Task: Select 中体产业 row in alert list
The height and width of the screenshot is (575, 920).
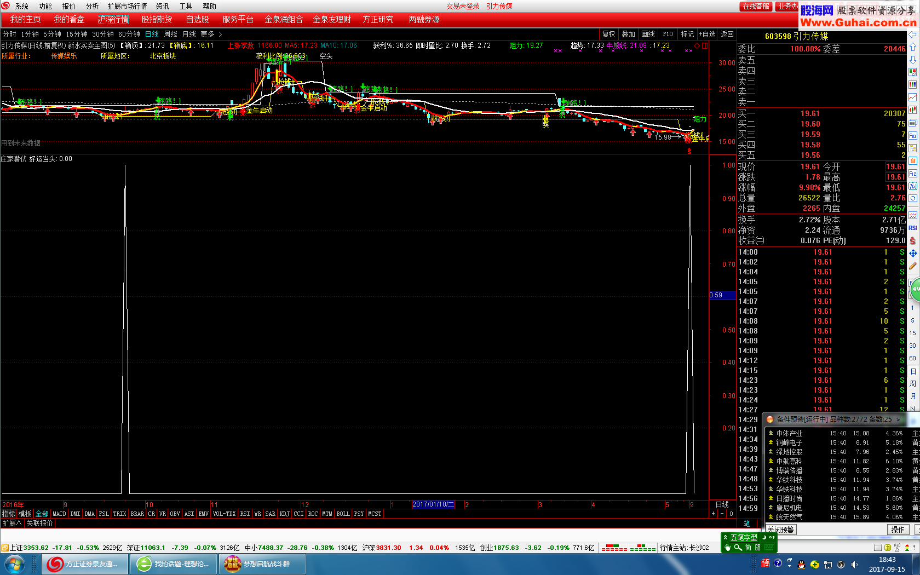Action: click(841, 433)
